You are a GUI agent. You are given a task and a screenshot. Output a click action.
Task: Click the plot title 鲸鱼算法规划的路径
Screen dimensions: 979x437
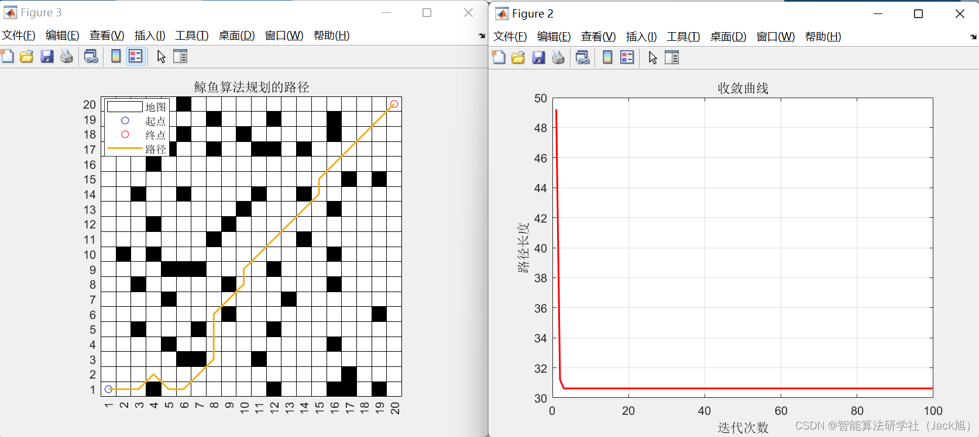tap(252, 87)
